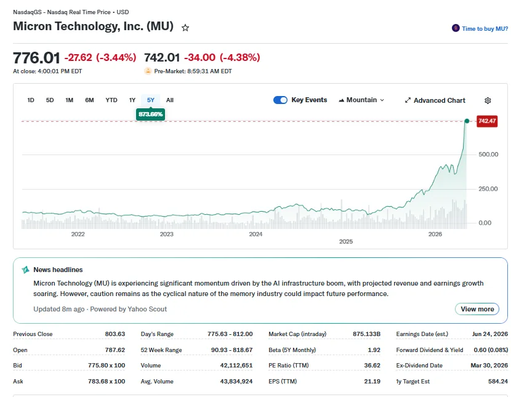Click the PE Ratio (TTM) value 36.62
511x397 pixels.
372,366
